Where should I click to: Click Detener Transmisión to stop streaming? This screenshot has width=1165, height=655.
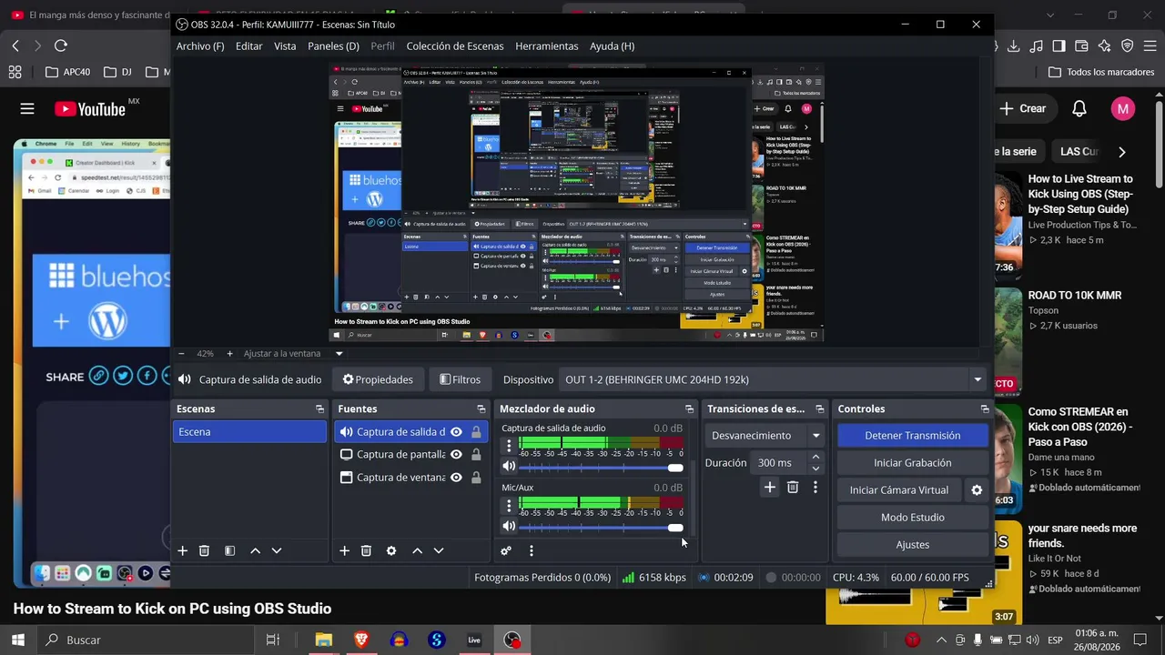coord(912,436)
